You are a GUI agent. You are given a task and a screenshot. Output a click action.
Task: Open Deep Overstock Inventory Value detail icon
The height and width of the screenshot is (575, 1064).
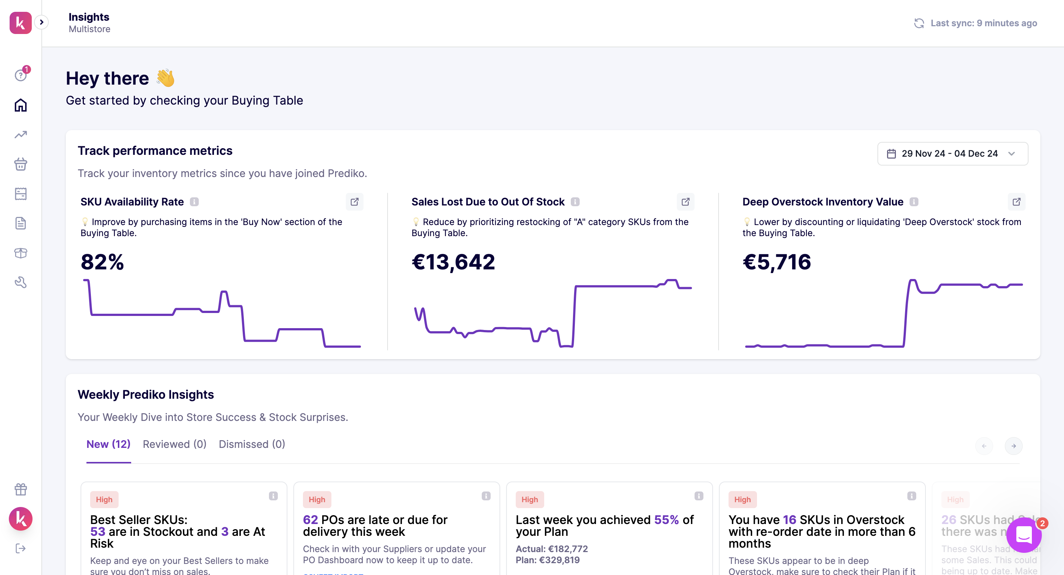1016,201
